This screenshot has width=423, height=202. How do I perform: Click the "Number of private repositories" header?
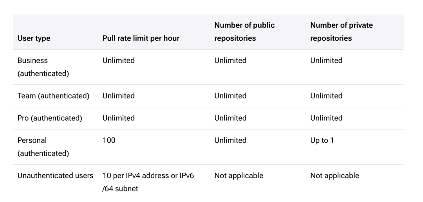342,32
